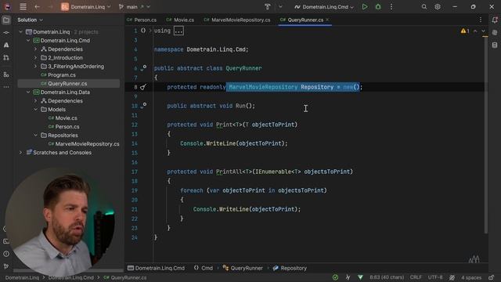Open main branch dropdown
The width and height of the screenshot is (501, 282).
134,7
